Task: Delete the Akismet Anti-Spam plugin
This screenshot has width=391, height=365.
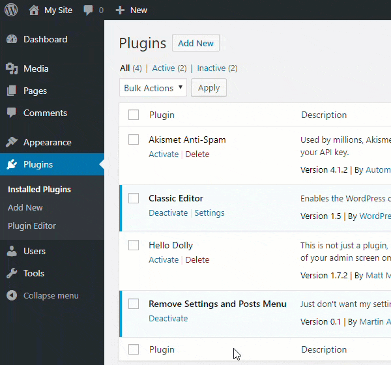Action: click(x=197, y=154)
